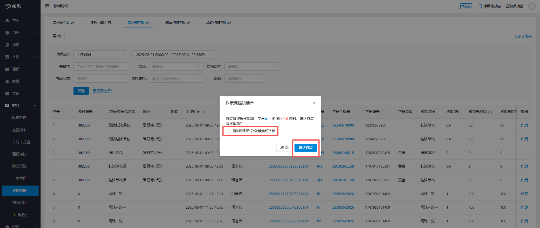
Task: Click the 关键字 input field
Action: click(101, 67)
